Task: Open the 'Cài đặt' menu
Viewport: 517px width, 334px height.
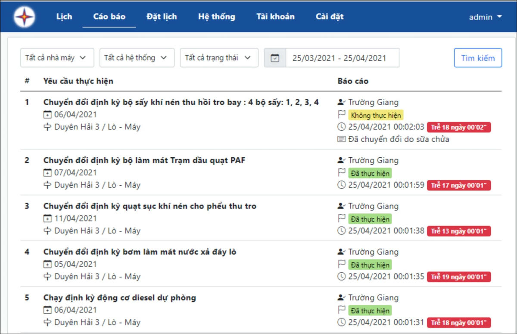Action: click(x=330, y=16)
